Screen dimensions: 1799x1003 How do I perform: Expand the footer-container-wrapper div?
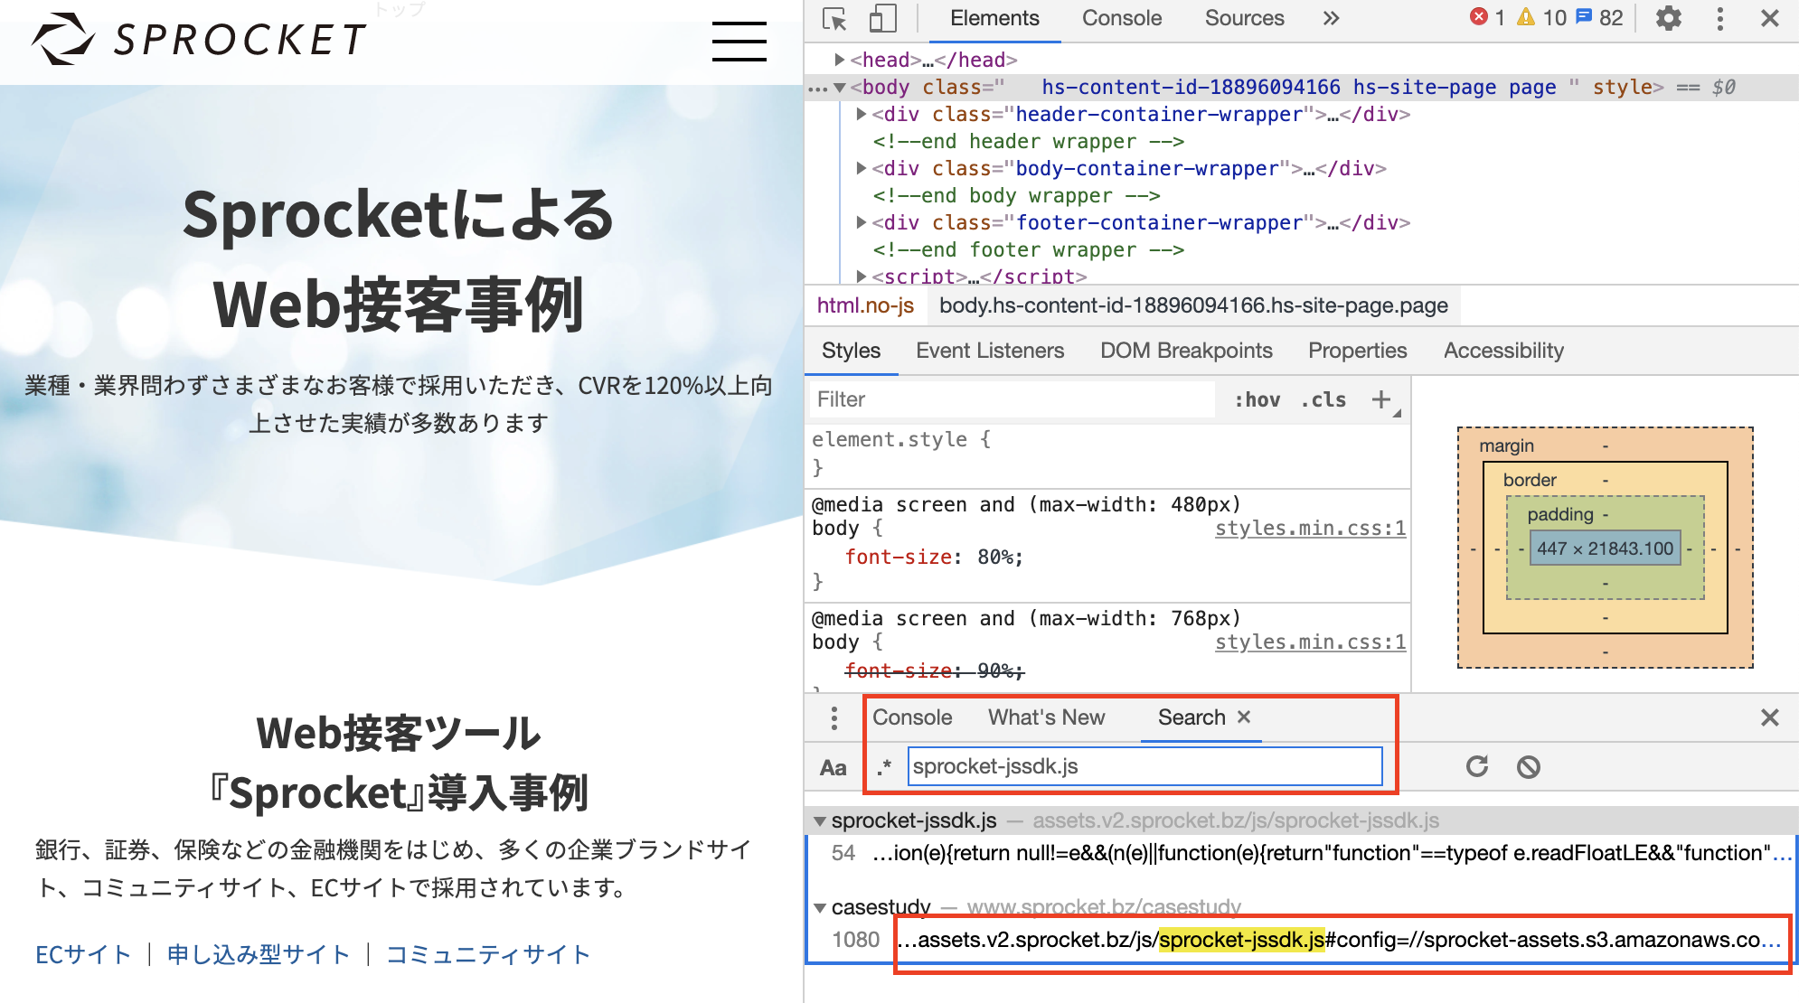(862, 222)
